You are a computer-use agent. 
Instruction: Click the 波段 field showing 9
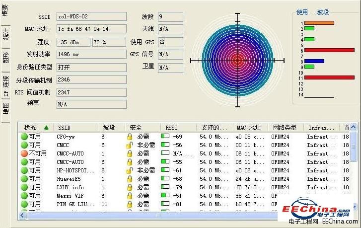pyautogui.click(x=170, y=17)
